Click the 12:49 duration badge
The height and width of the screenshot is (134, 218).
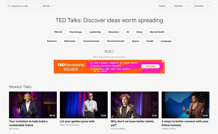tap(205, 116)
